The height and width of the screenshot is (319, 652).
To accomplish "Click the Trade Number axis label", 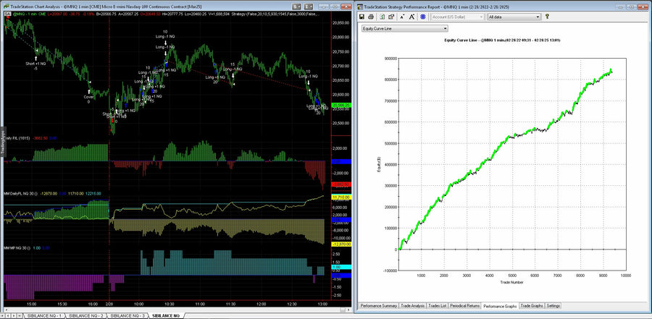I will point(512,282).
